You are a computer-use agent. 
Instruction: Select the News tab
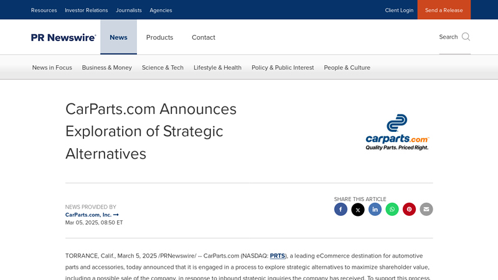pos(118,37)
